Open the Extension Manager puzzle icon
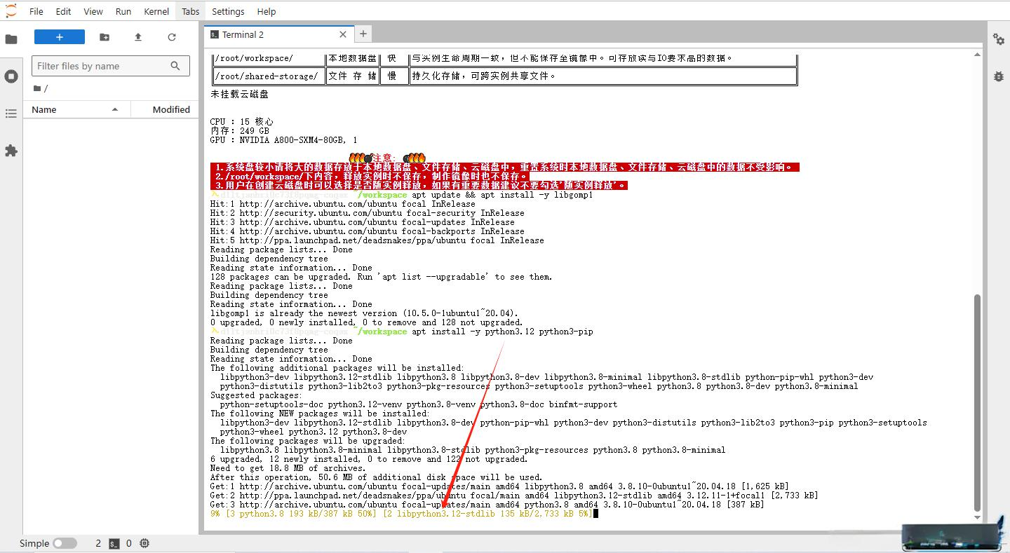Image resolution: width=1010 pixels, height=553 pixels. coord(11,151)
